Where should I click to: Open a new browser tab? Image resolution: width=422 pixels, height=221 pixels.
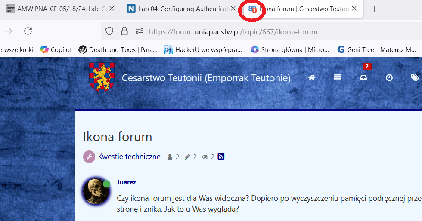(374, 9)
